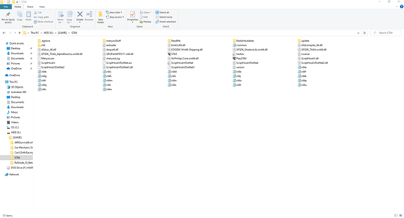Click Invert selection in ribbon
Screen dimensions: 404x218
point(166,22)
